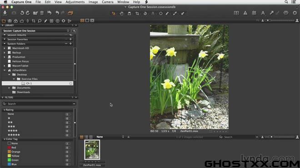Collapse the Rating filter group
This screenshot has height=168, width=300.
(5, 110)
